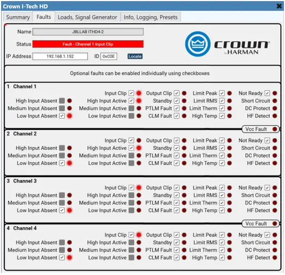Click Channel 1 Low Input Absent indicator
Image resolution: width=285 pixels, height=275 pixels.
(x=70, y=116)
